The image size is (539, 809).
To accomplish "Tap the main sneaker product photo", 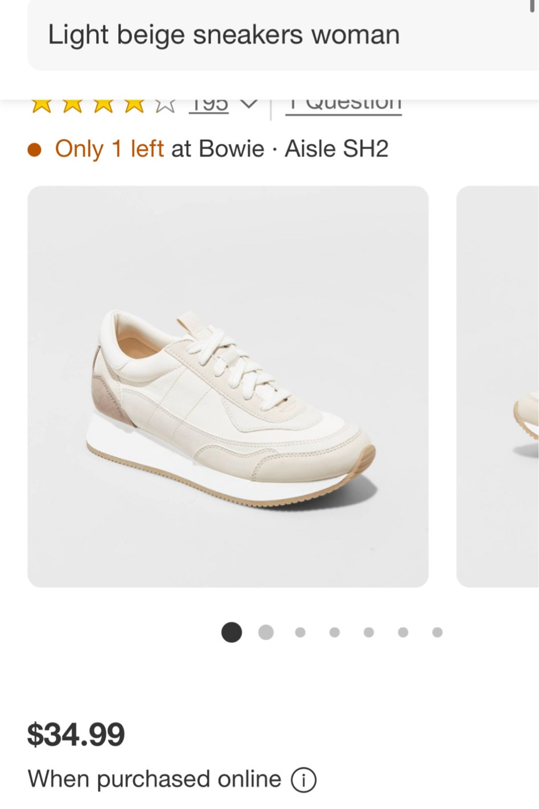I will 228,387.
